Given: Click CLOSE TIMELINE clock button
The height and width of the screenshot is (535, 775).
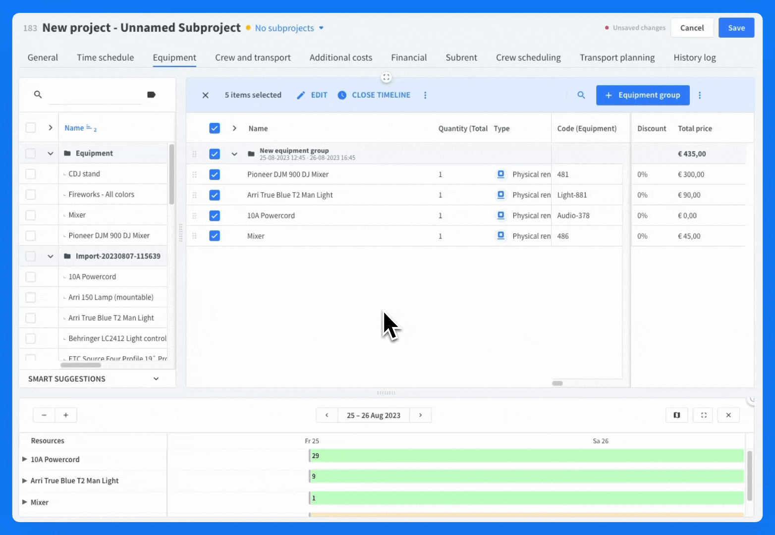Looking at the screenshot, I should 374,95.
